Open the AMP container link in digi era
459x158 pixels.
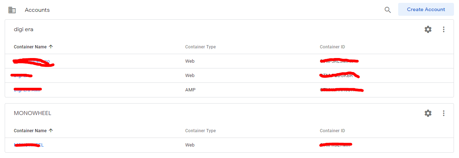click(x=27, y=90)
